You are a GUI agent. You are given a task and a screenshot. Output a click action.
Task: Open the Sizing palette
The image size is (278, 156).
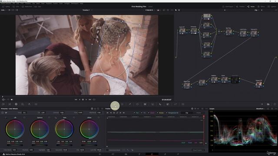175,104
